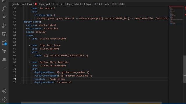
Task: Open the Terraform extension view
Action: click(x=4, y=51)
